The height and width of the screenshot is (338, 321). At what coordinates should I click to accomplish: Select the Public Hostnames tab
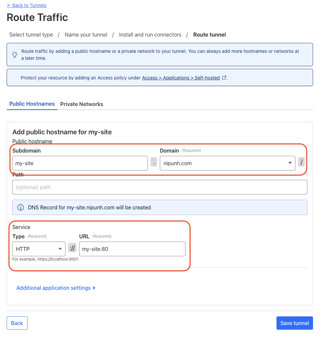pos(32,104)
